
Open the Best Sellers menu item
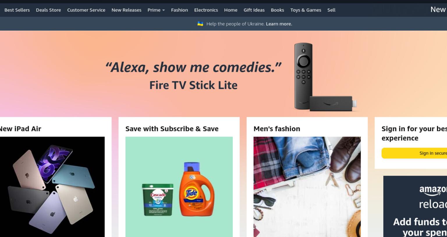(x=17, y=10)
